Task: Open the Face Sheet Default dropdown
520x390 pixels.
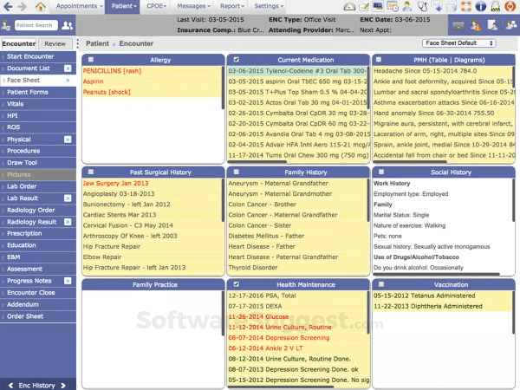Action: [x=458, y=42]
